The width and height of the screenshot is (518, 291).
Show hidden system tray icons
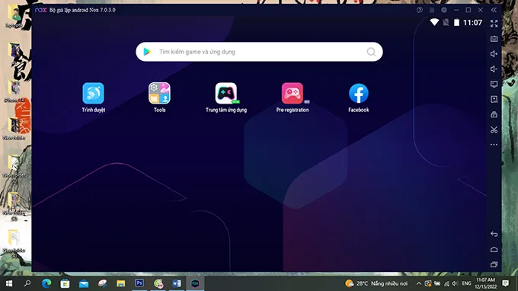(x=419, y=283)
